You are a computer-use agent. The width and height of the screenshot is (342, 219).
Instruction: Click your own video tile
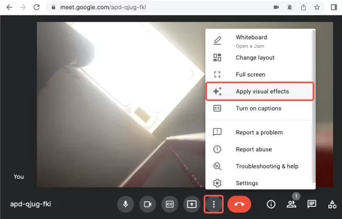pyautogui.click(x=121, y=104)
